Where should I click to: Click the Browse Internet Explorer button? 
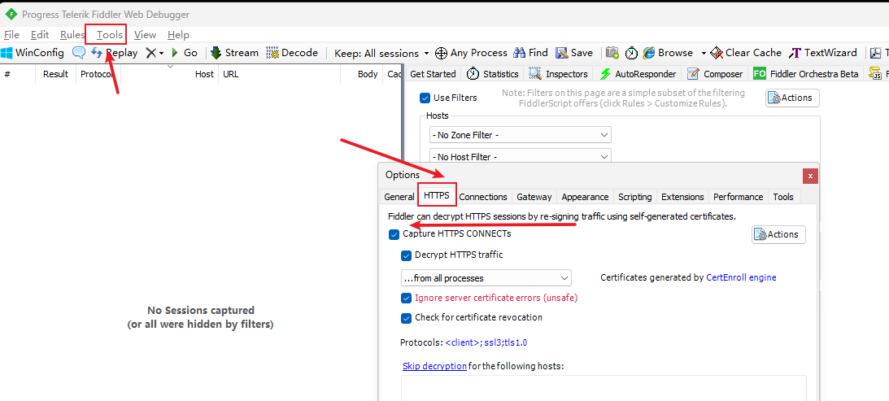[x=668, y=53]
